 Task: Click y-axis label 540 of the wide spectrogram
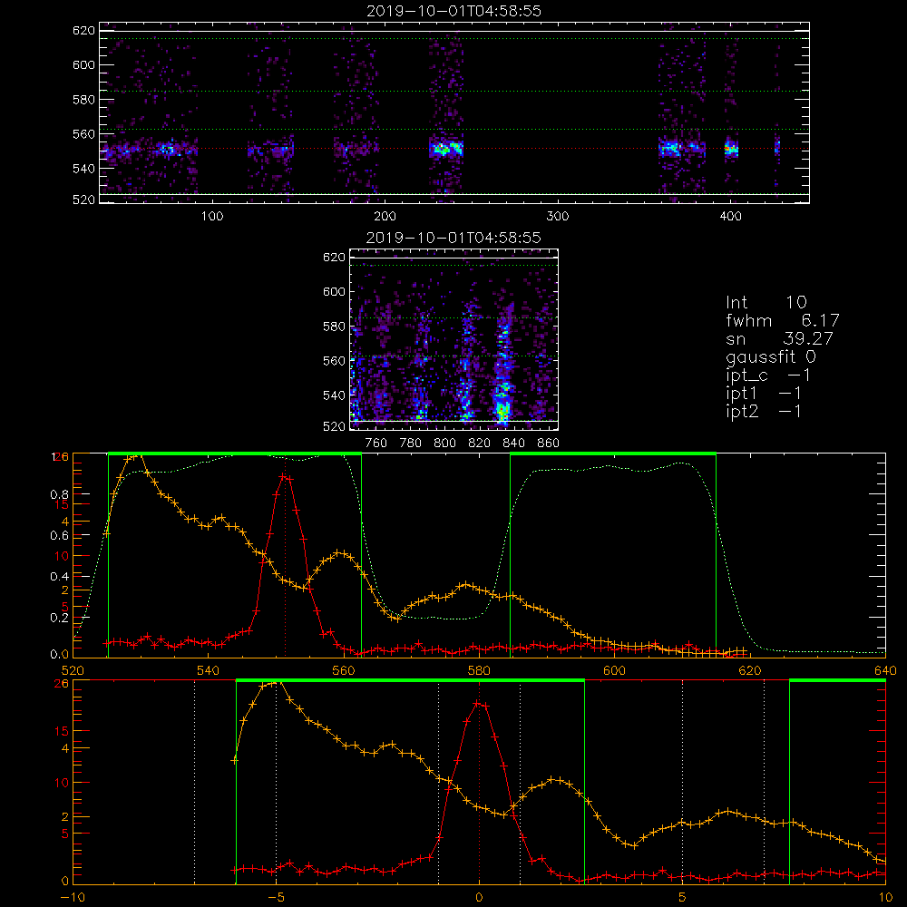click(x=83, y=169)
